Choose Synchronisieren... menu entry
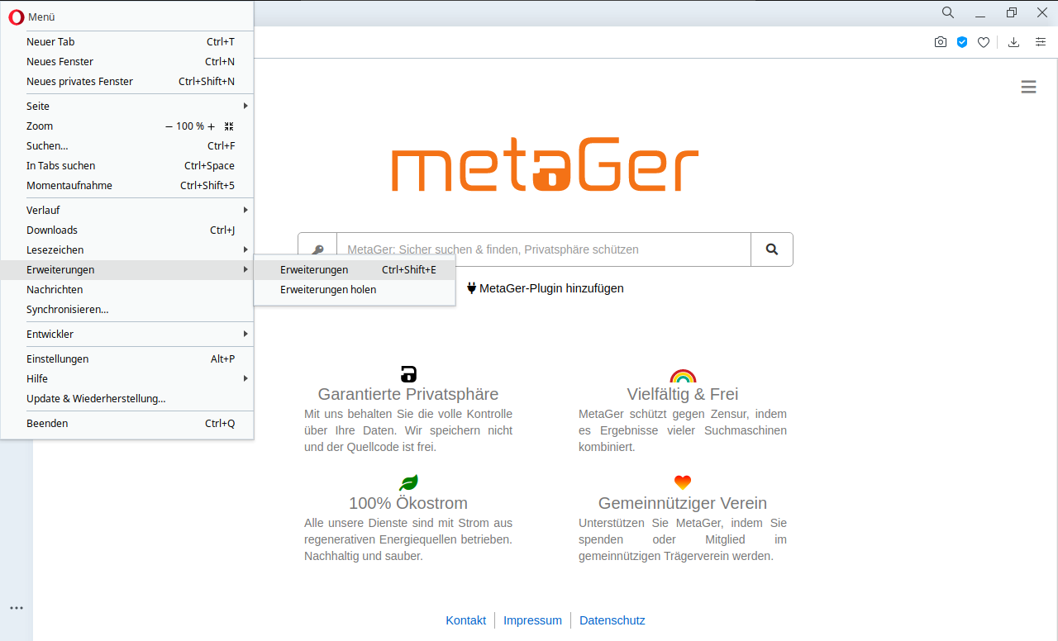The height and width of the screenshot is (641, 1058). click(x=127, y=310)
